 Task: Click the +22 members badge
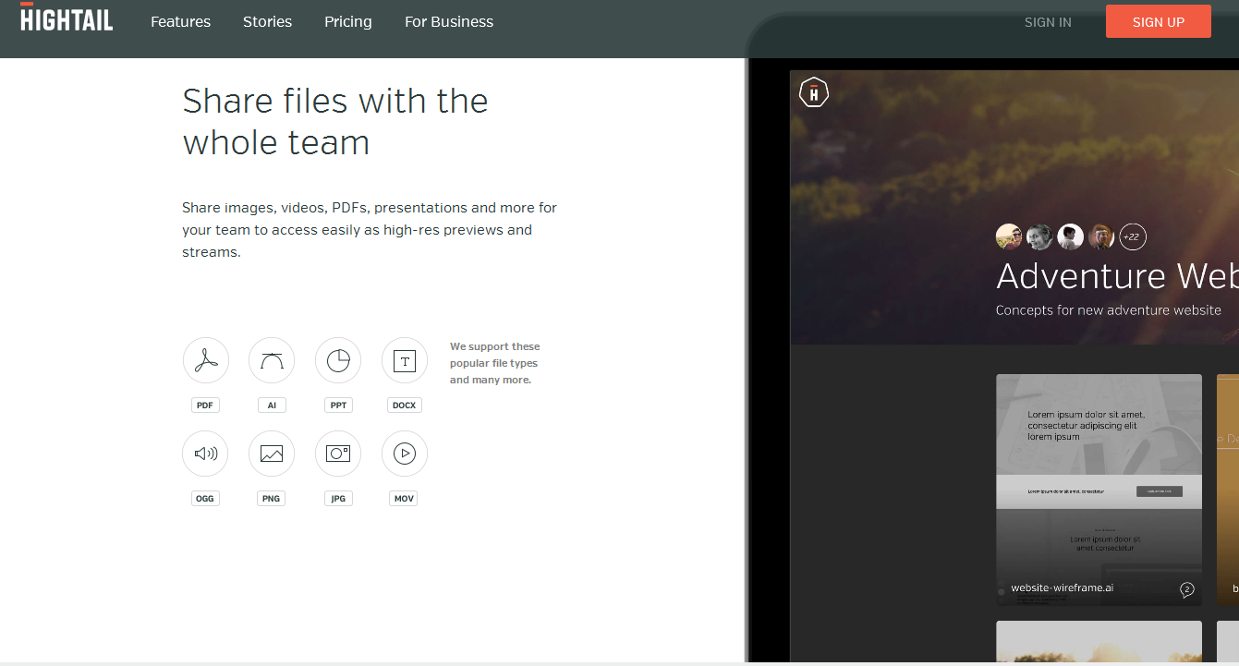click(1133, 236)
